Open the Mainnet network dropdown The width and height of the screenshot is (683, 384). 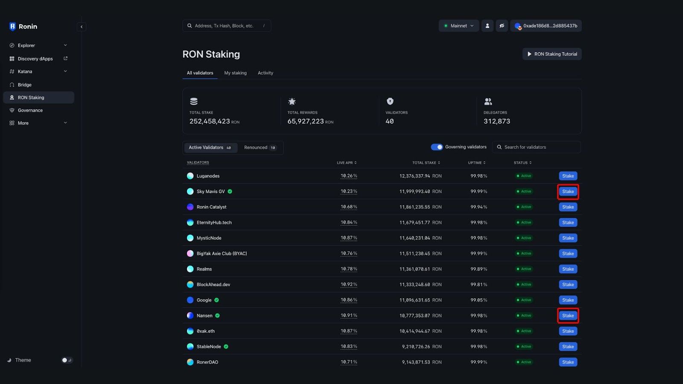coord(459,26)
